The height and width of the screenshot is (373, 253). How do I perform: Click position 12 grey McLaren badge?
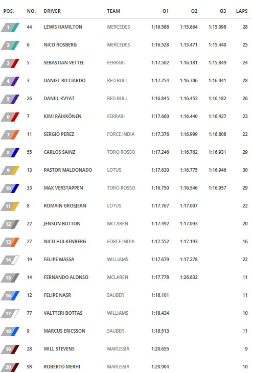point(10,224)
